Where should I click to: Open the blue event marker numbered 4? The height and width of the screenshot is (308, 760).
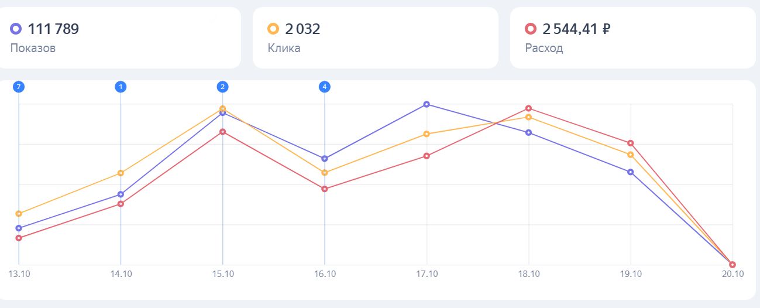[325, 87]
